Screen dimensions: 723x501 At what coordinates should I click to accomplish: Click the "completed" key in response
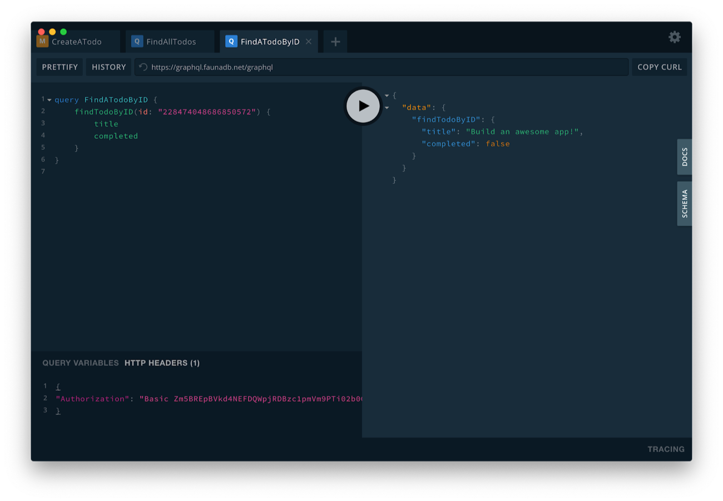(448, 144)
